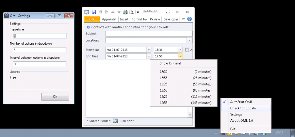Image resolution: width=295 pixels, height=137 pixels.
Task: Click the Start time date field
Action: [x=126, y=50]
